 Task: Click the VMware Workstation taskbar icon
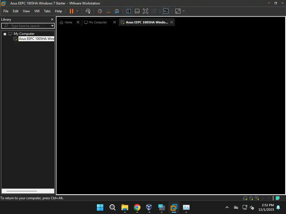coord(174,207)
